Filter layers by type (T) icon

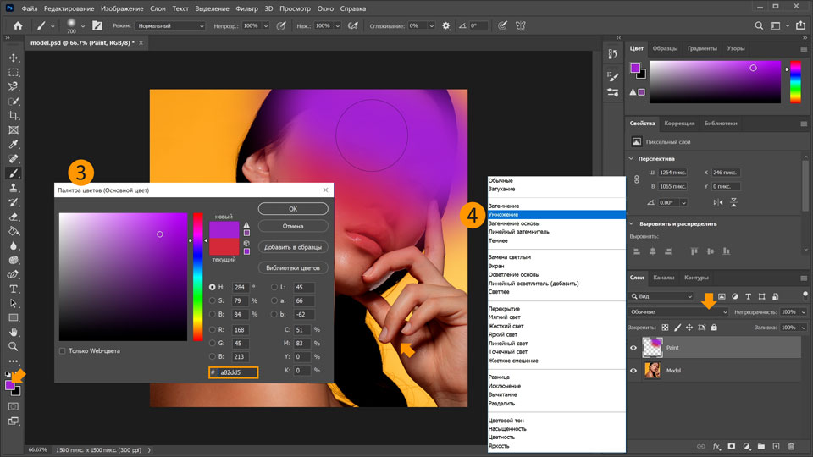748,296
